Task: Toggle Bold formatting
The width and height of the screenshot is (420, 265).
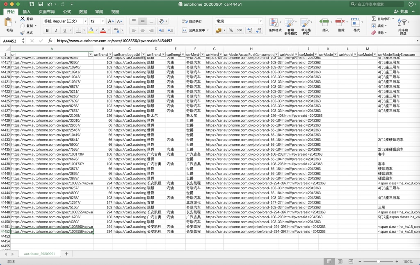Action: 47,30
